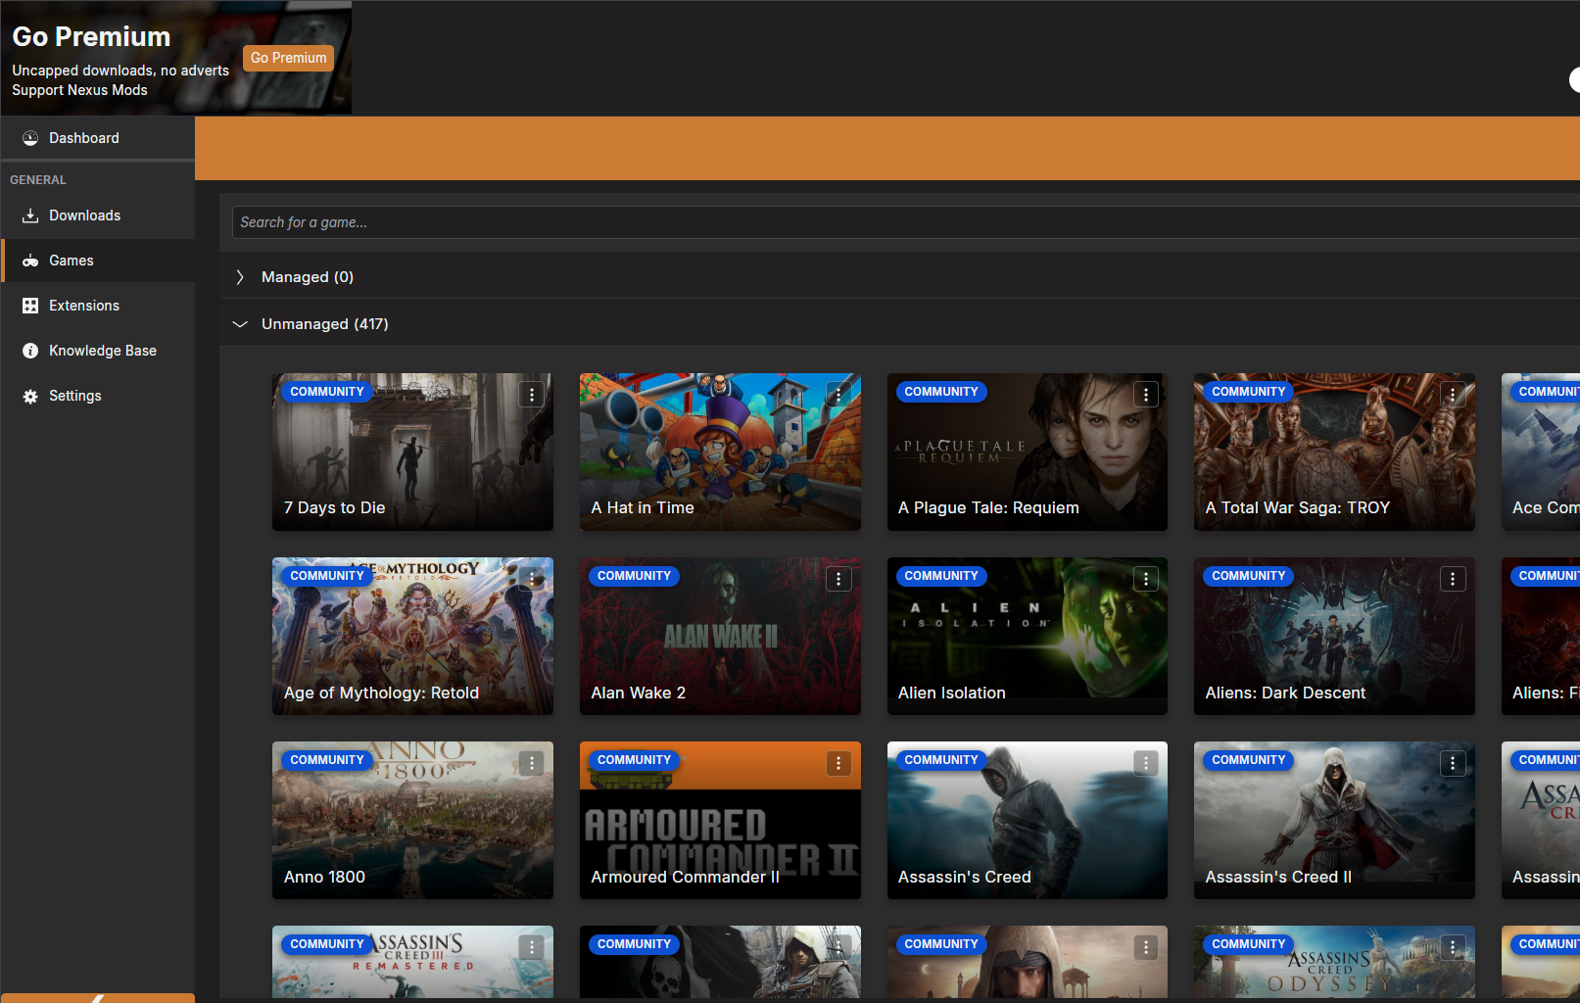Select the Aliens: Dark Descent tile

click(1334, 636)
